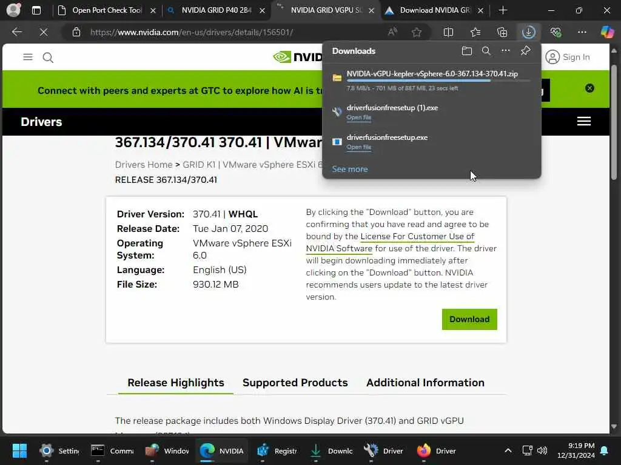Click the 930.12 MB file size value
Image resolution: width=621 pixels, height=465 pixels.
pos(215,285)
